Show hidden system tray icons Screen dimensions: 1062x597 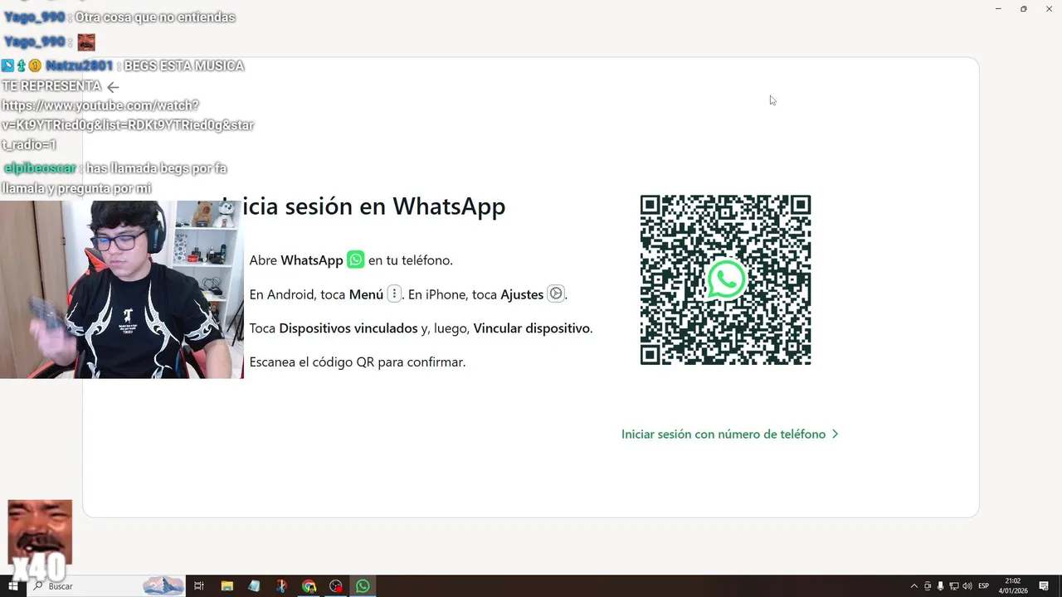[914, 586]
